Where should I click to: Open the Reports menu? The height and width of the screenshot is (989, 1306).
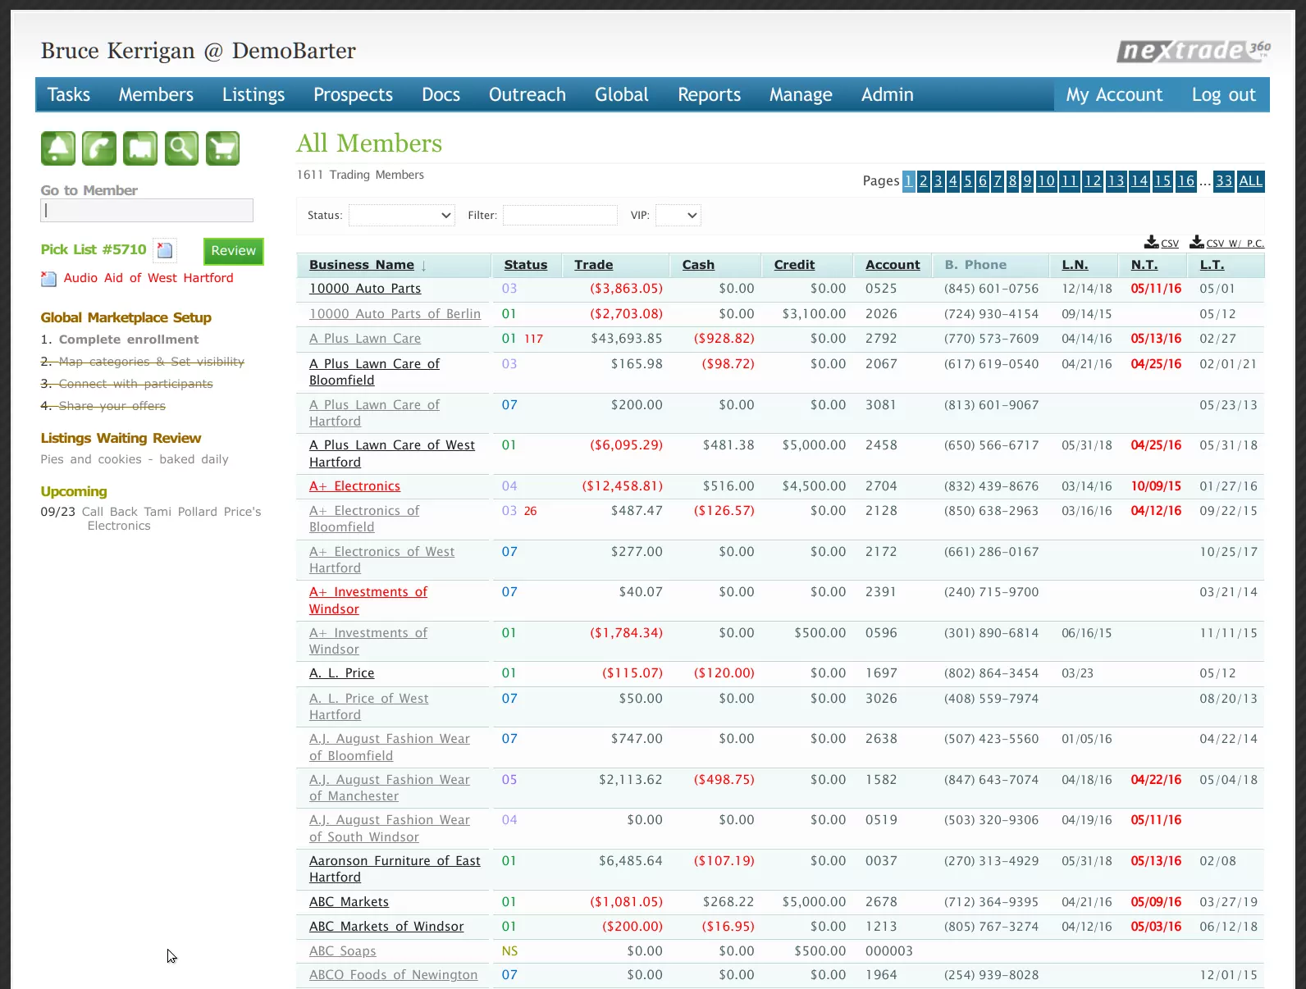[x=709, y=95]
